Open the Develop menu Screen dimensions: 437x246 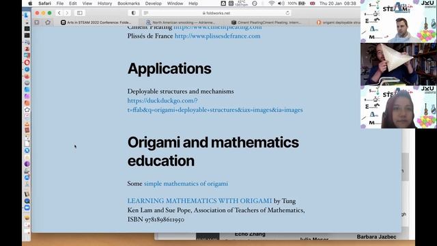click(x=153, y=3)
